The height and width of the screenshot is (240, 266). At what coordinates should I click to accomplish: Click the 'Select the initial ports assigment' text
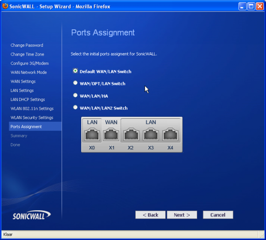[113, 54]
